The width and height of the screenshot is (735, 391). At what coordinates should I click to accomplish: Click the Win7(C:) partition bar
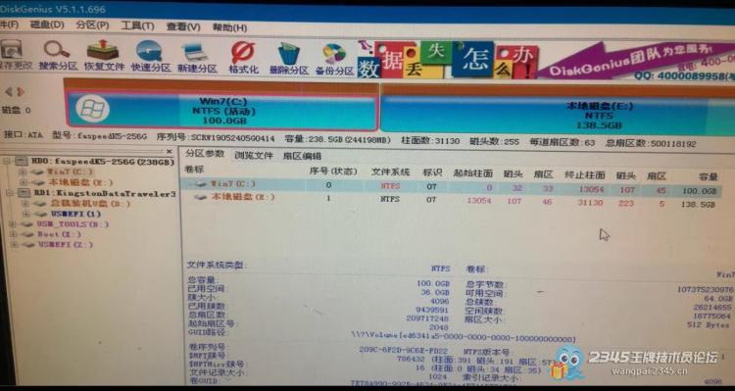221,111
